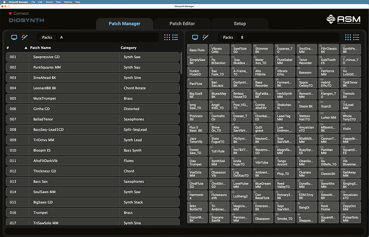Image resolution: width=369 pixels, height=237 pixels.
Task: Select patch 001 Sawpressive GD
Action: (x=93, y=57)
